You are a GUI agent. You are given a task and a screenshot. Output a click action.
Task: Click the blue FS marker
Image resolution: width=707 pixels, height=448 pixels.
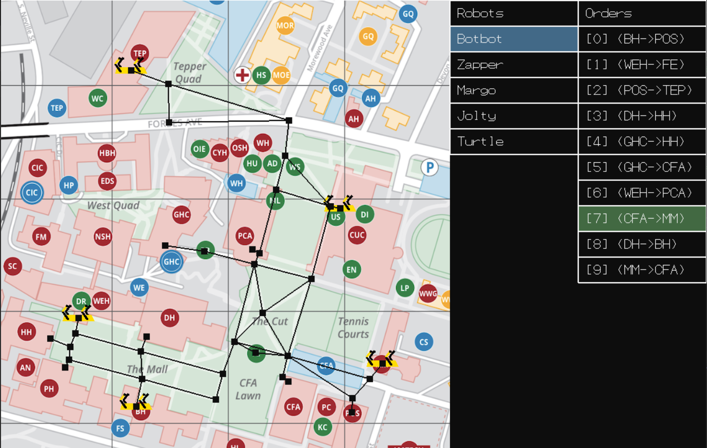click(120, 428)
